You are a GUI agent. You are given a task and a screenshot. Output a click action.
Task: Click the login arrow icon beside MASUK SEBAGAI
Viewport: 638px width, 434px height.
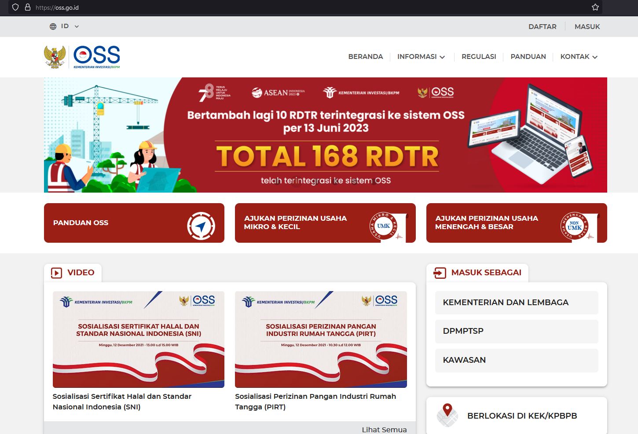tap(440, 273)
